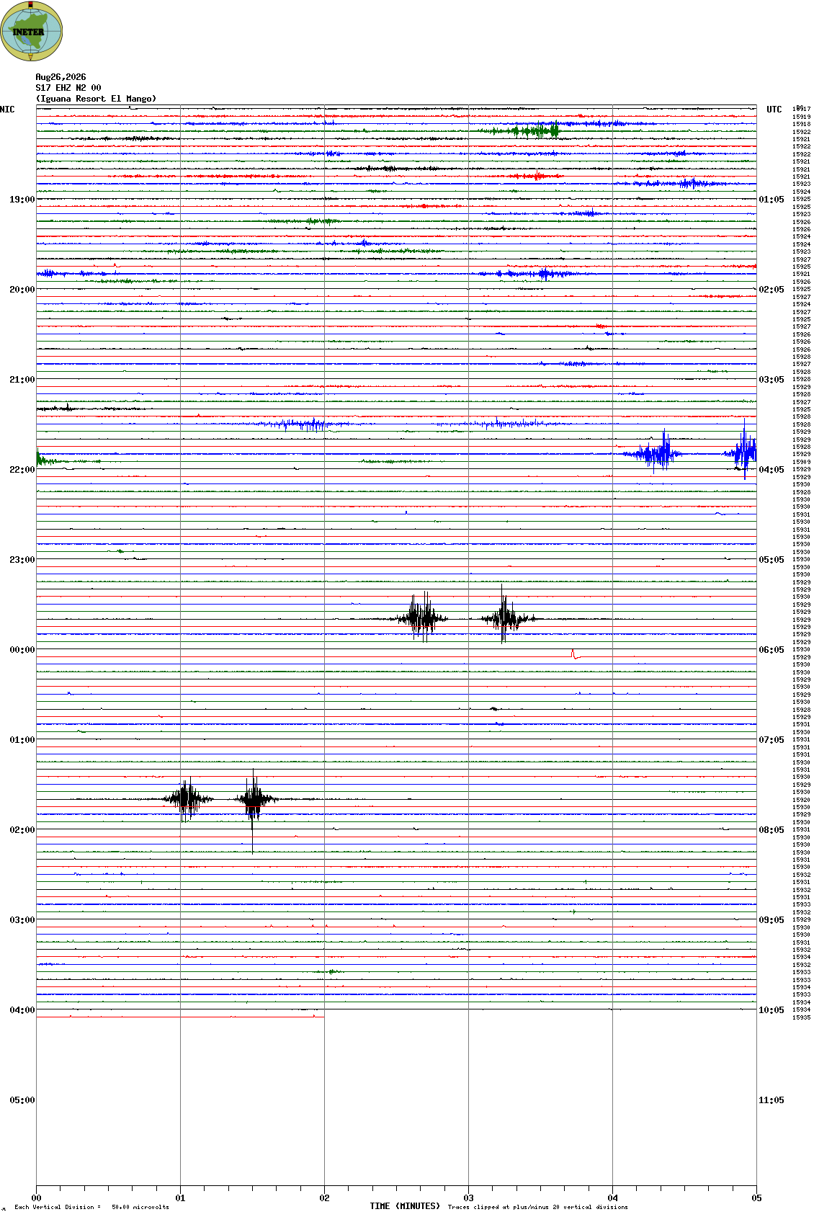Click the first black seismic burst on the 23:00 hour trace
Screen dimensions: 814x1217
(x=422, y=618)
